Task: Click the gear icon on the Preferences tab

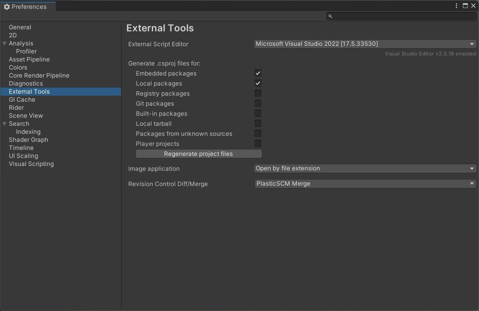Action: coord(6,6)
